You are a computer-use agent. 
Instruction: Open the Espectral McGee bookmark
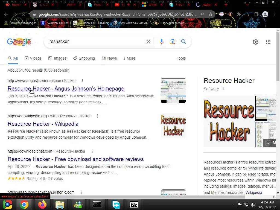click(x=170, y=23)
